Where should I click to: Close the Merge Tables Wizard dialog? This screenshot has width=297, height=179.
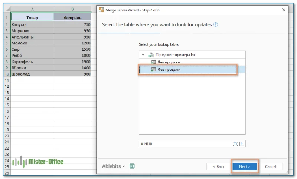click(x=284, y=10)
